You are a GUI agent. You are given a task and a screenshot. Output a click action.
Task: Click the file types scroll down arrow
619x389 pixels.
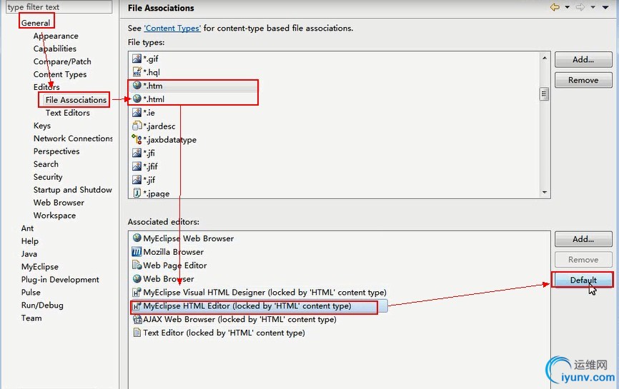(x=545, y=192)
